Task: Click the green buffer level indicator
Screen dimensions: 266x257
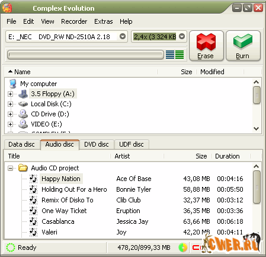Action: coord(180,55)
